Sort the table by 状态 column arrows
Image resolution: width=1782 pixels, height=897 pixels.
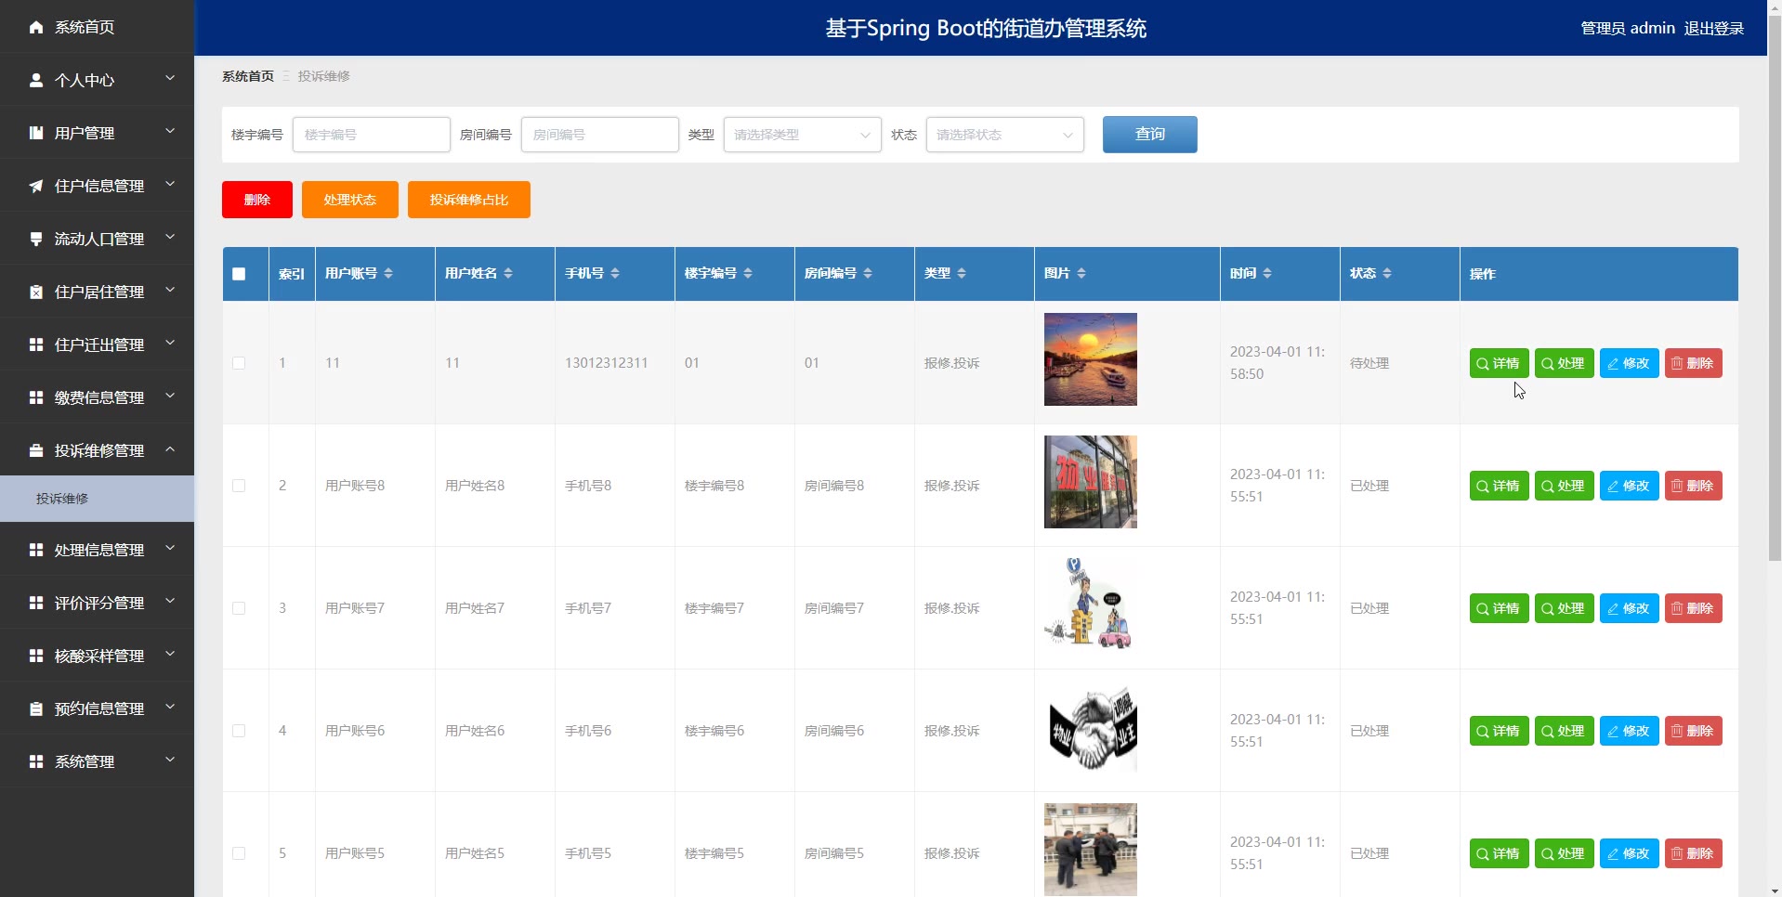click(1387, 273)
